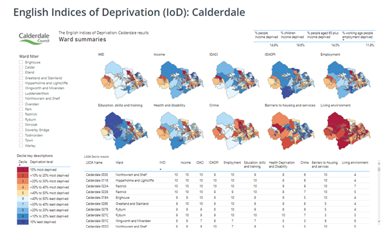Sort table by IMD column header
This screenshot has height=238, width=392.
click(162, 163)
